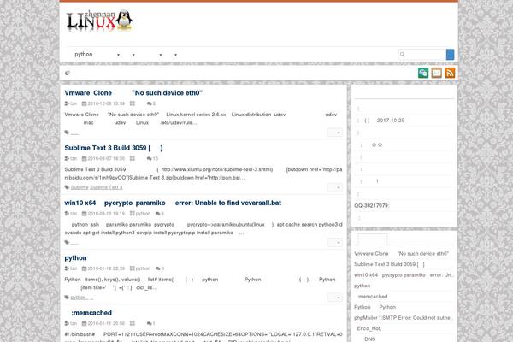Click the calendar icon by 2016-01-11 date
513x342 pixels.
(84, 323)
